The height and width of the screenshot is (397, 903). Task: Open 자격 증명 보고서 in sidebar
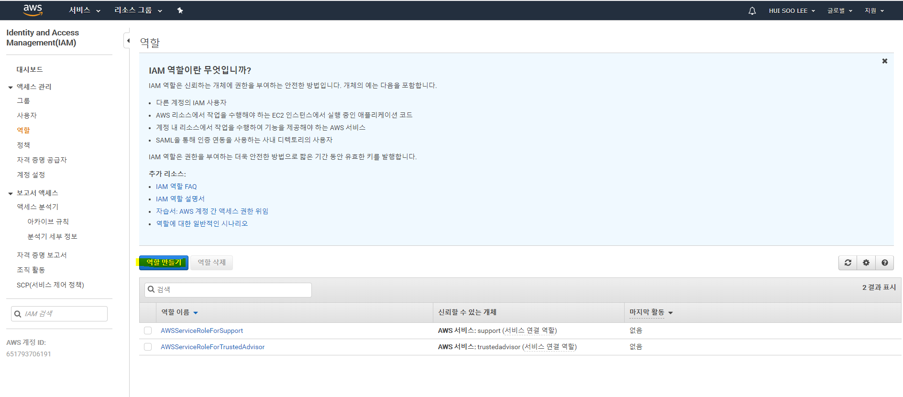tap(42, 255)
